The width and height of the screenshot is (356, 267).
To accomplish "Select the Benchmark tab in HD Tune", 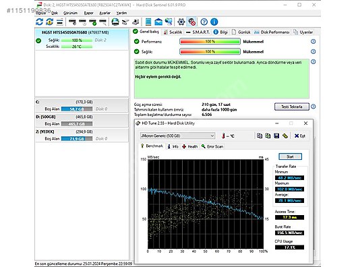I will click(152, 146).
